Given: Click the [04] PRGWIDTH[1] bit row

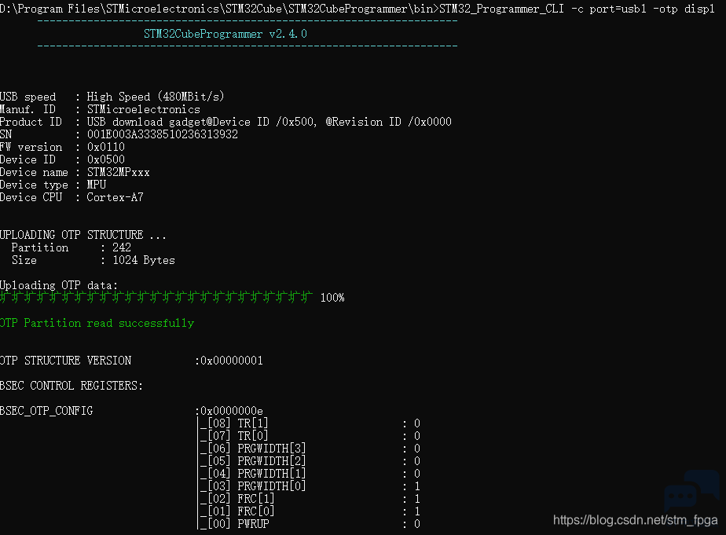Looking at the screenshot, I should click(310, 474).
